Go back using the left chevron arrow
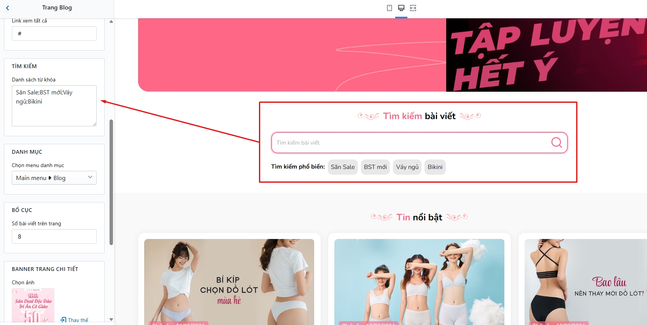This screenshot has height=325, width=647. click(8, 8)
